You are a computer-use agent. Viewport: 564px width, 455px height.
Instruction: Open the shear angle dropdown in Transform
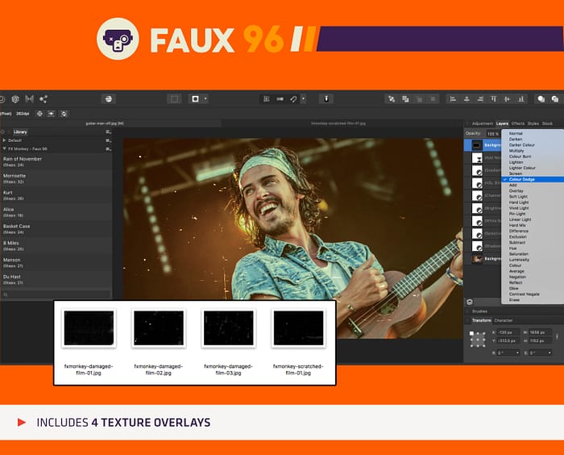coord(549,353)
